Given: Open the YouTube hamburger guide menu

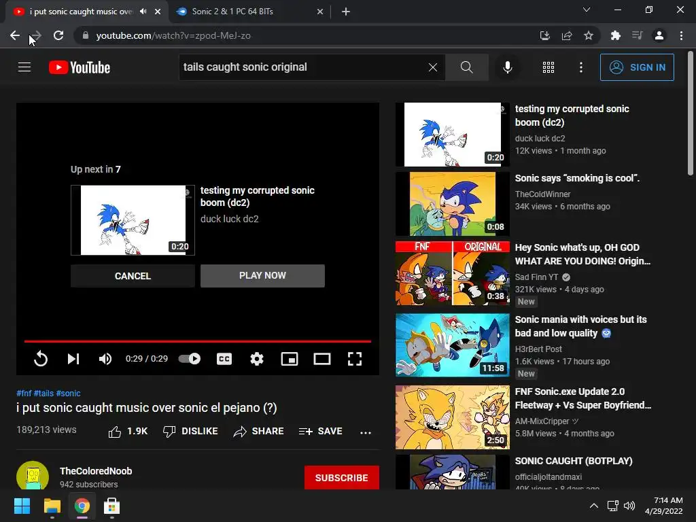Looking at the screenshot, I should [24, 67].
